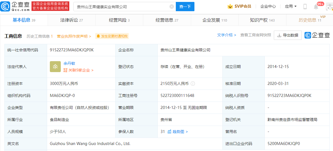Click the 99+ notification badge

pyautogui.click(x=320, y=4)
